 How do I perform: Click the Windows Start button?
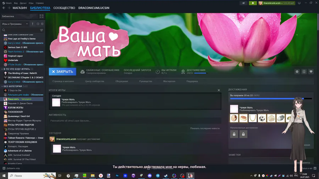click(x=4, y=175)
